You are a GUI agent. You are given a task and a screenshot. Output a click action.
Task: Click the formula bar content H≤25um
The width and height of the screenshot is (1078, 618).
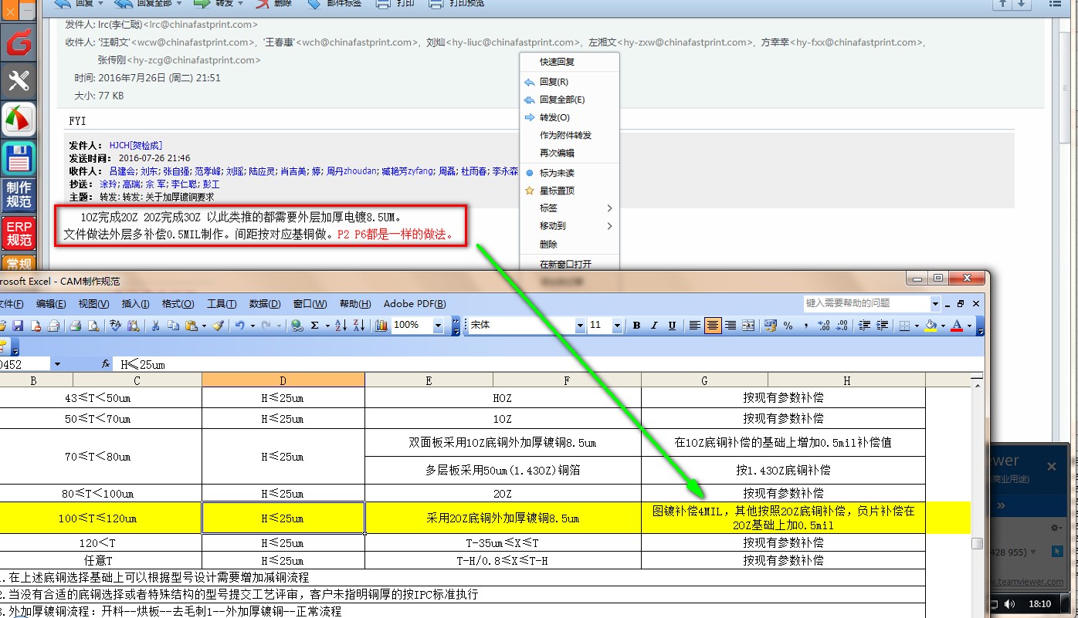pos(143,364)
